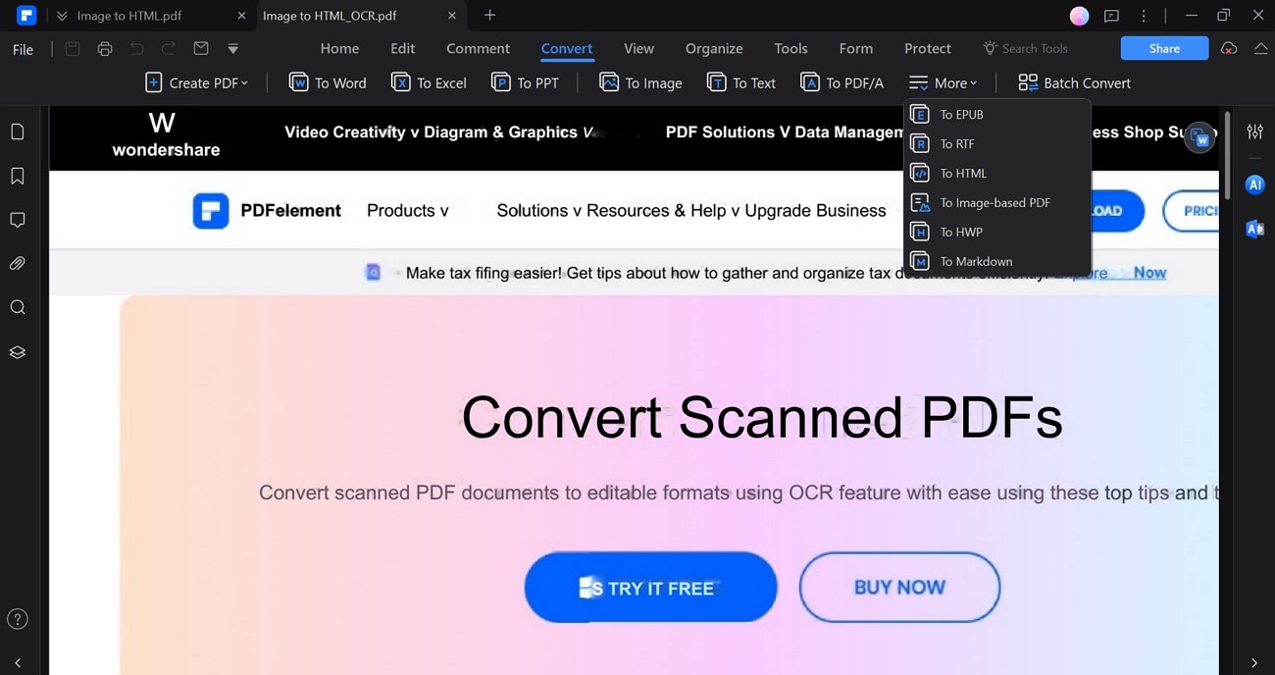
Task: Open the Protect tab
Action: tap(928, 48)
